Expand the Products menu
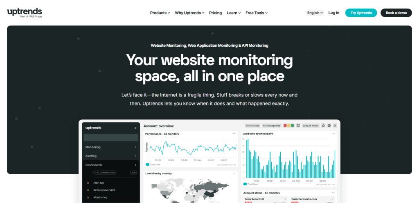Image resolution: width=419 pixels, height=203 pixels. (x=160, y=13)
